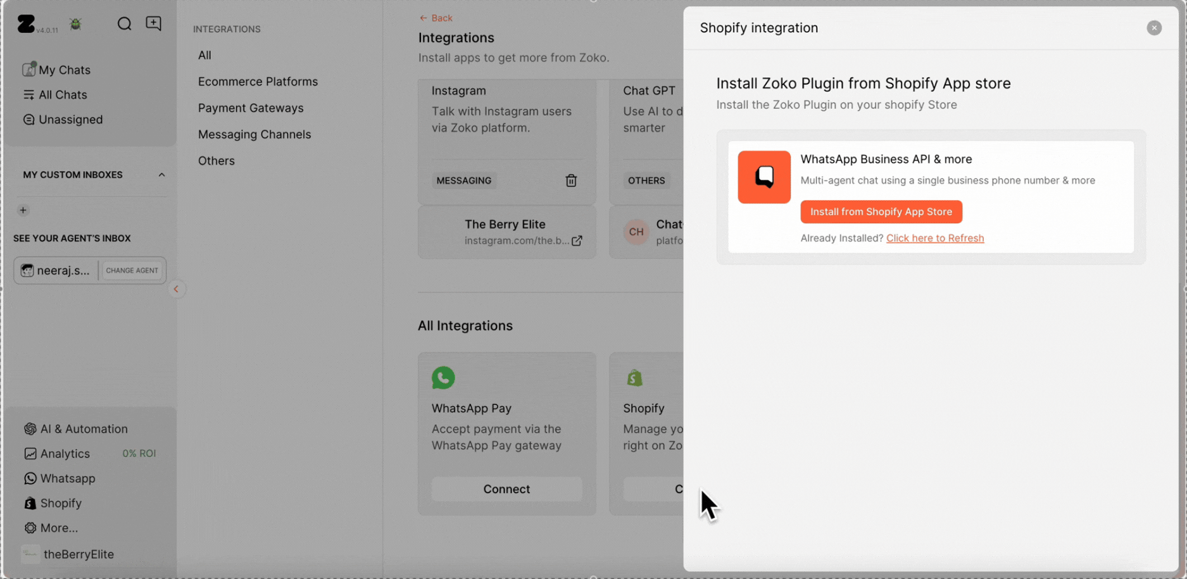
Task: Click Install from Shopify App Store
Action: click(881, 212)
